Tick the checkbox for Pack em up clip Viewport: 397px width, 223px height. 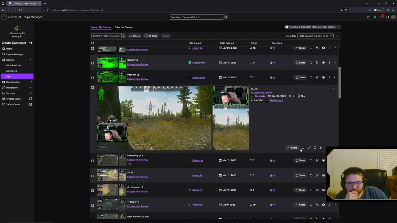(x=92, y=78)
